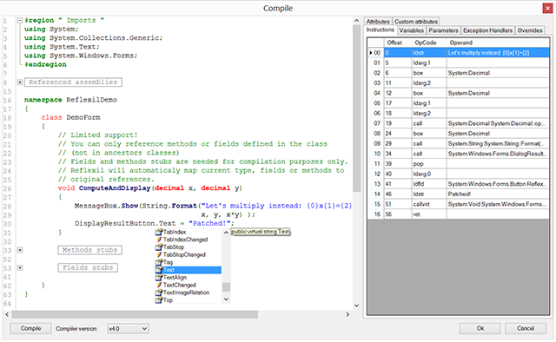Click the ReflexilDemo namespace name
The width and height of the screenshot is (556, 342).
click(91, 100)
